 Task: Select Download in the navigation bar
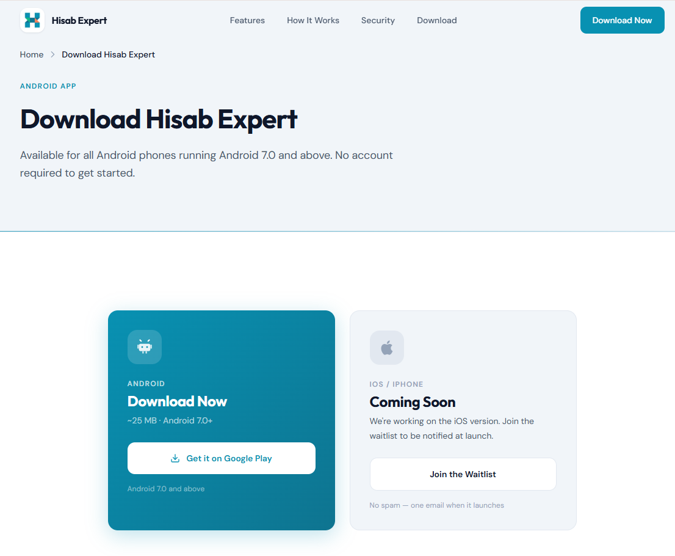[436, 20]
